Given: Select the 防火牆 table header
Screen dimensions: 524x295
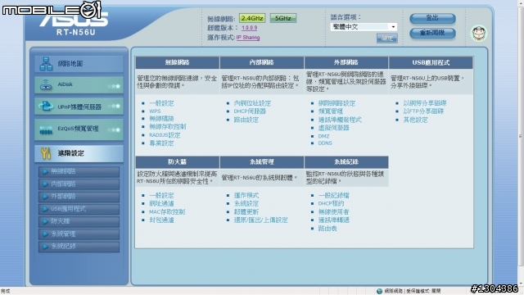Looking at the screenshot, I should 177,162.
